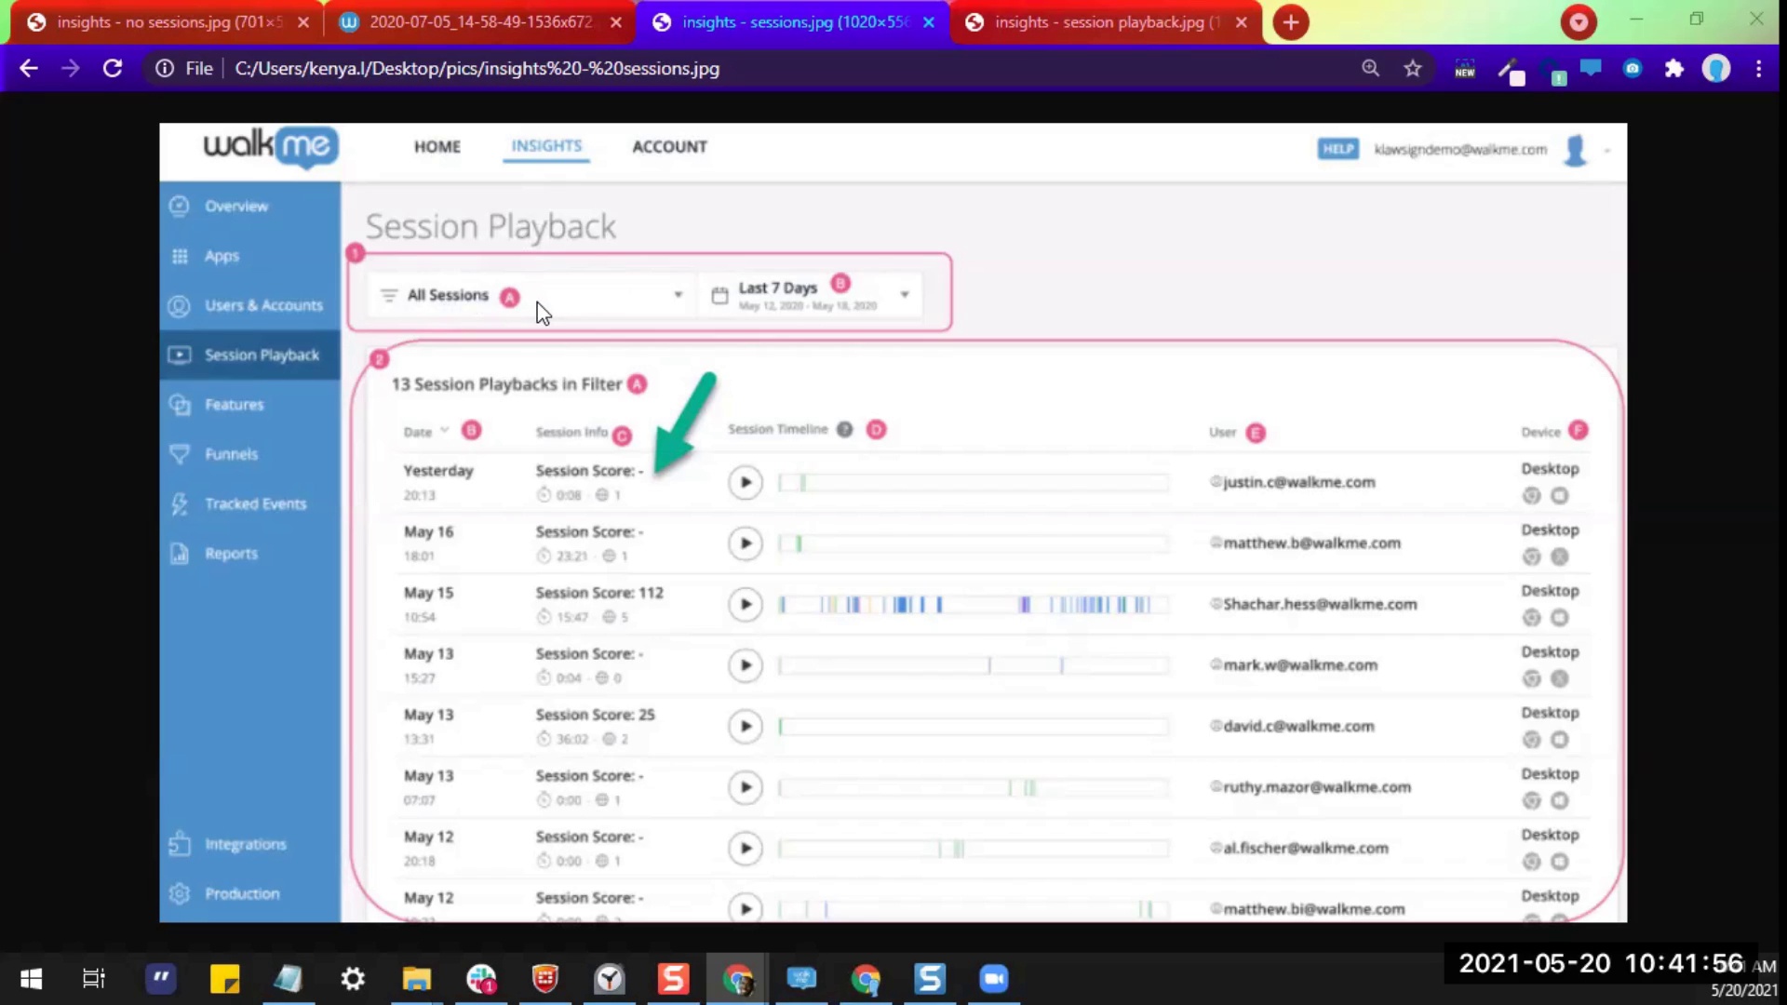Open Production environment setting in sidebar
Viewport: 1787px width, 1005px height.
tap(242, 893)
